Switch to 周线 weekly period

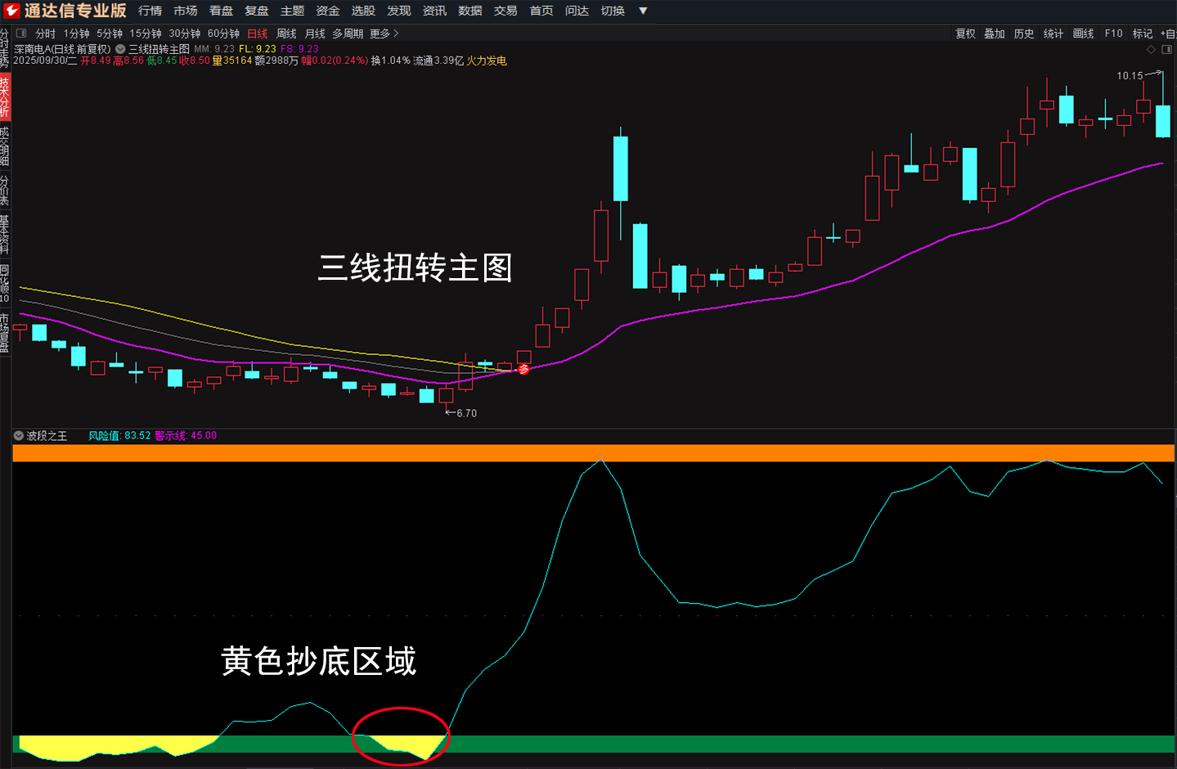(286, 34)
